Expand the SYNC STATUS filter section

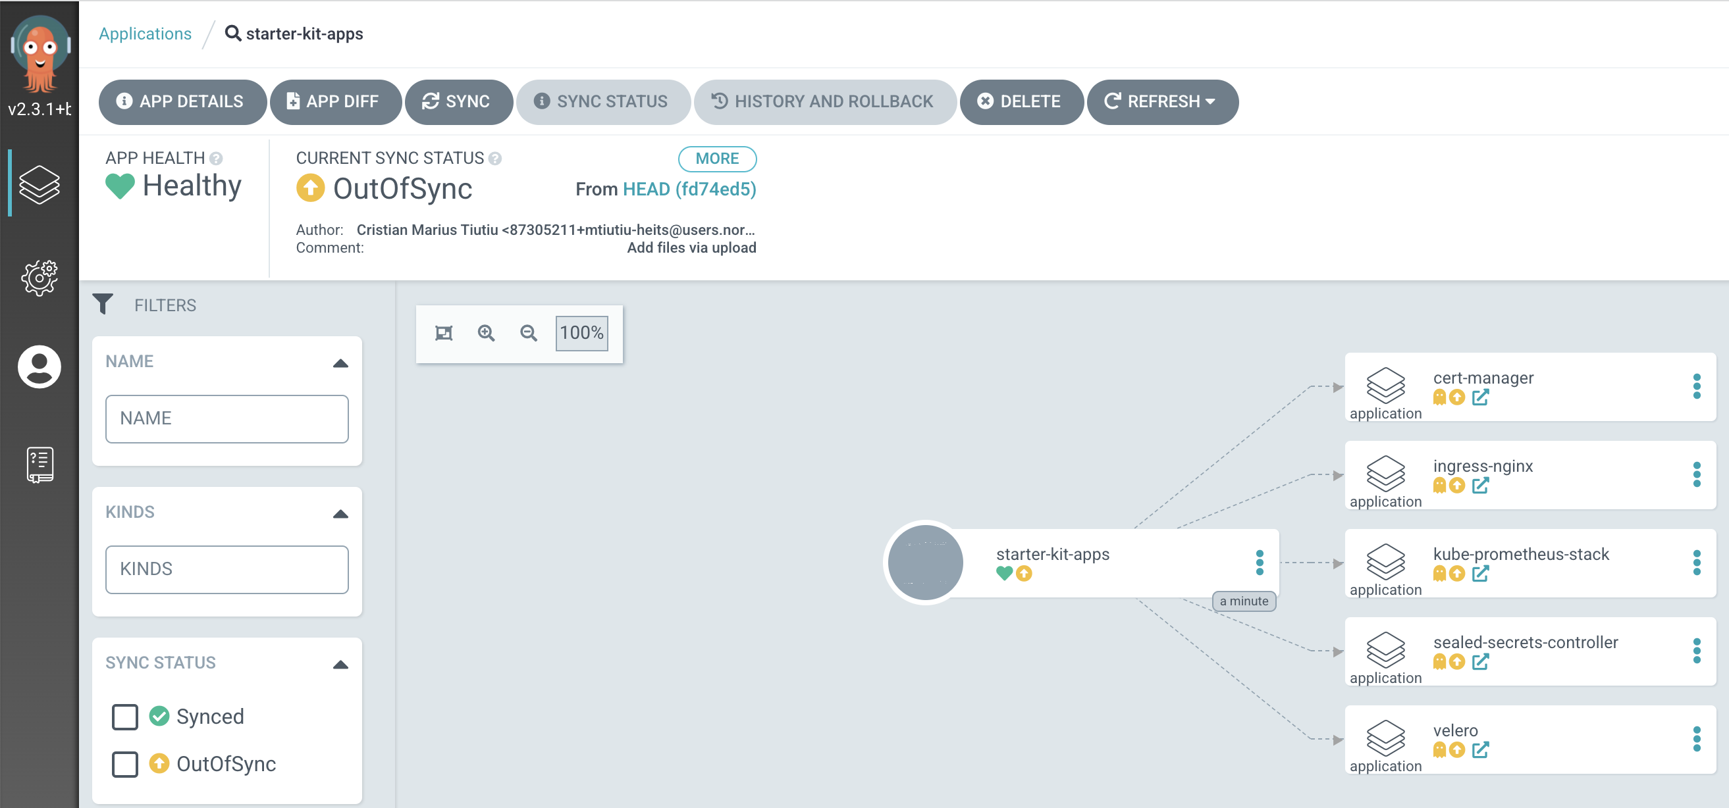point(340,663)
